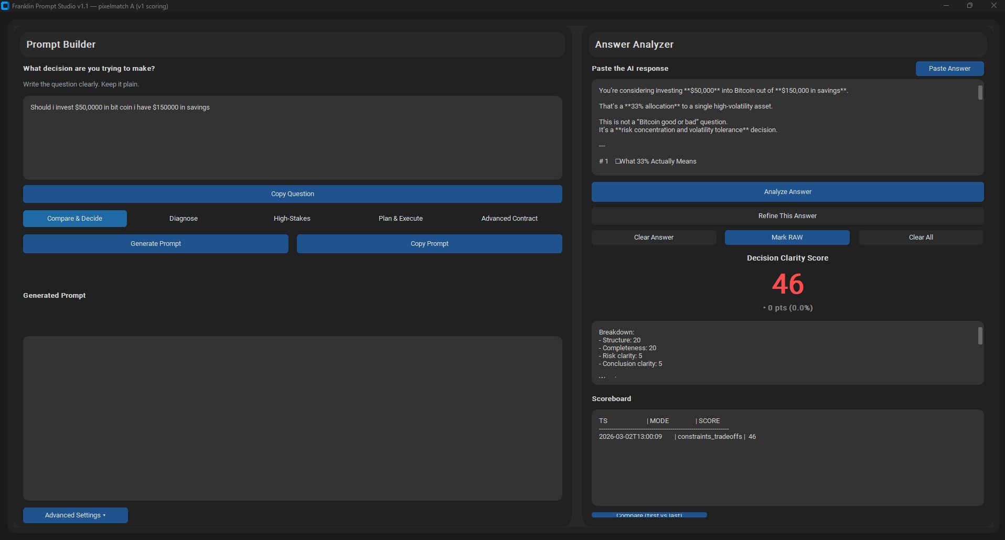Image resolution: width=1005 pixels, height=540 pixels.
Task: Click the Copy Question button
Action: tap(292, 194)
